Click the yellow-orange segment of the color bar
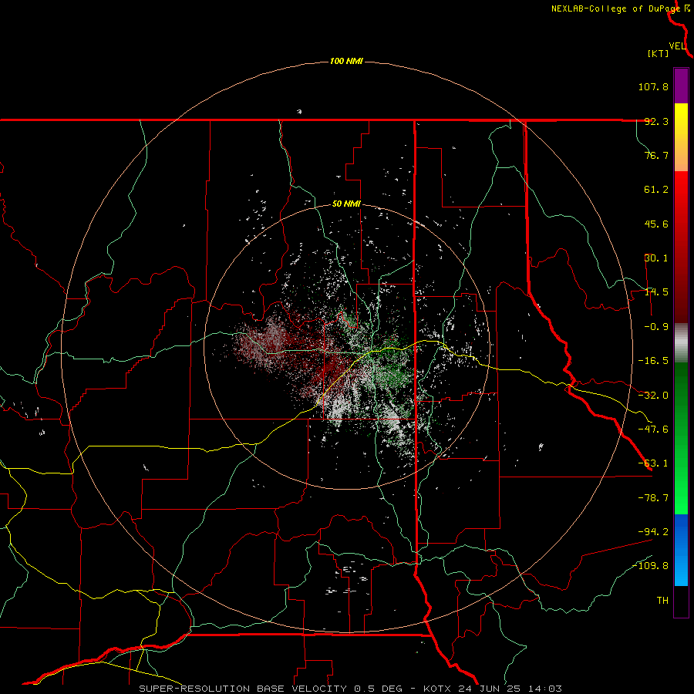 point(681,137)
